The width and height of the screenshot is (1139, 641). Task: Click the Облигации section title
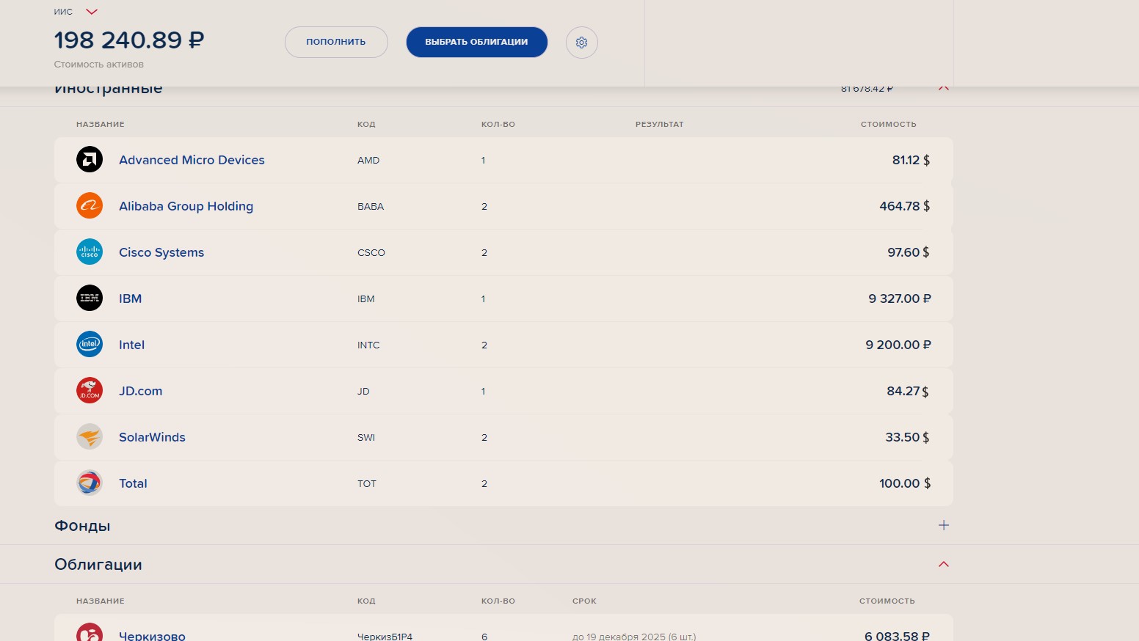(98, 565)
